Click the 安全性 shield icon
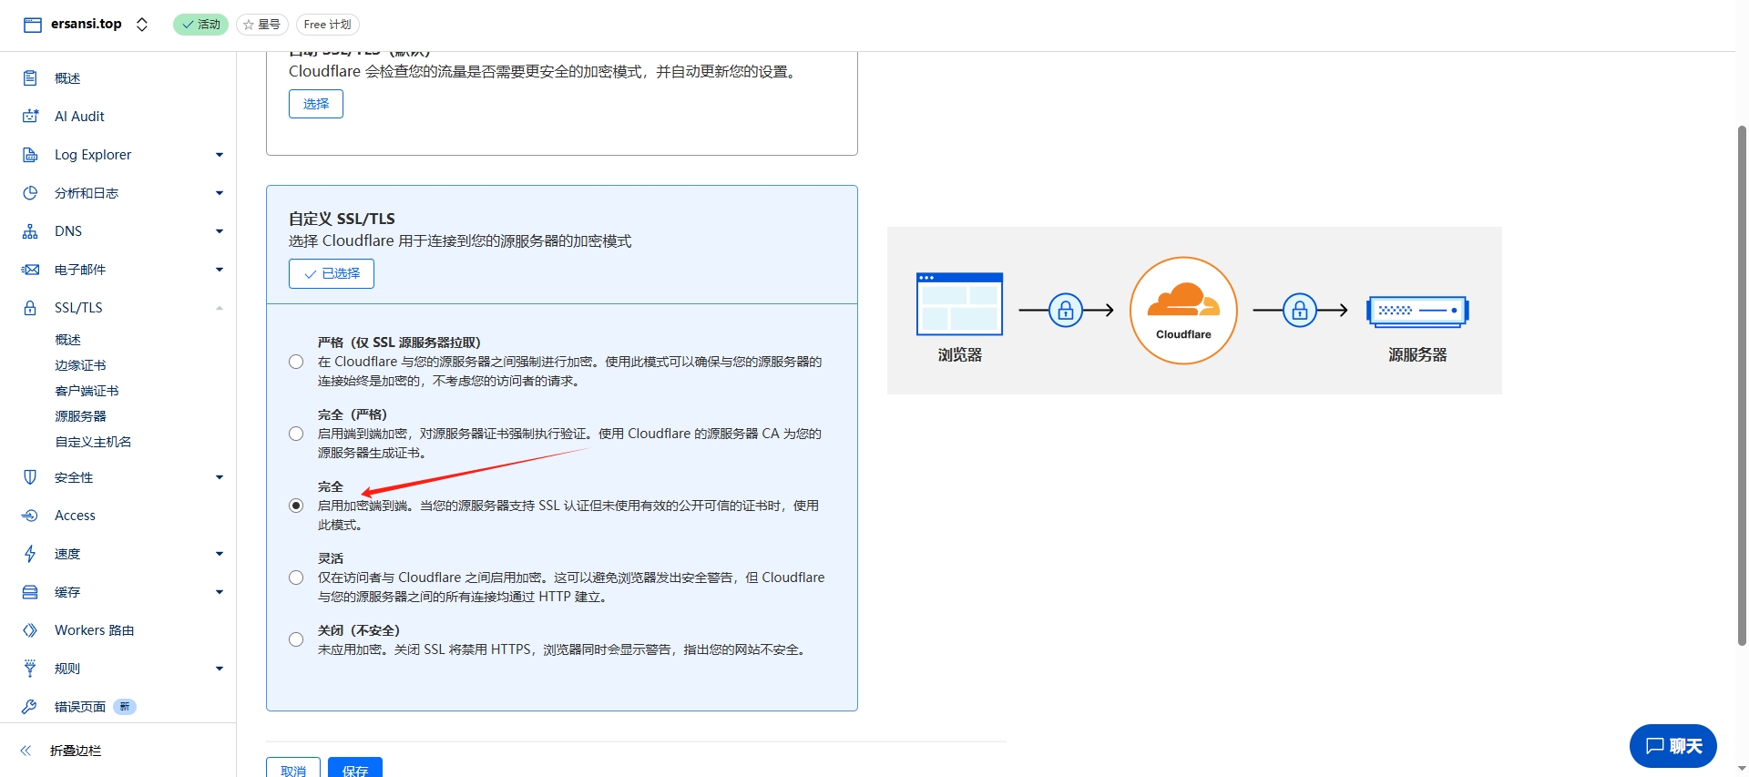Screen dimensions: 1749x777 pos(30,477)
